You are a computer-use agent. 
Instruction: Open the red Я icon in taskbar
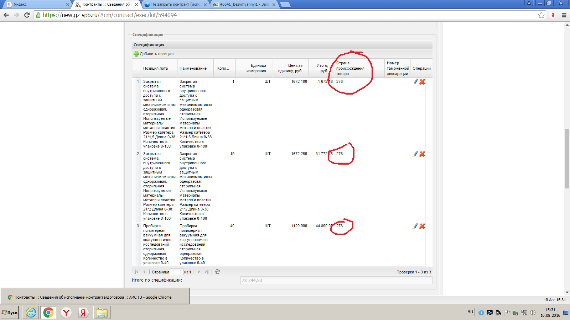pos(84,313)
